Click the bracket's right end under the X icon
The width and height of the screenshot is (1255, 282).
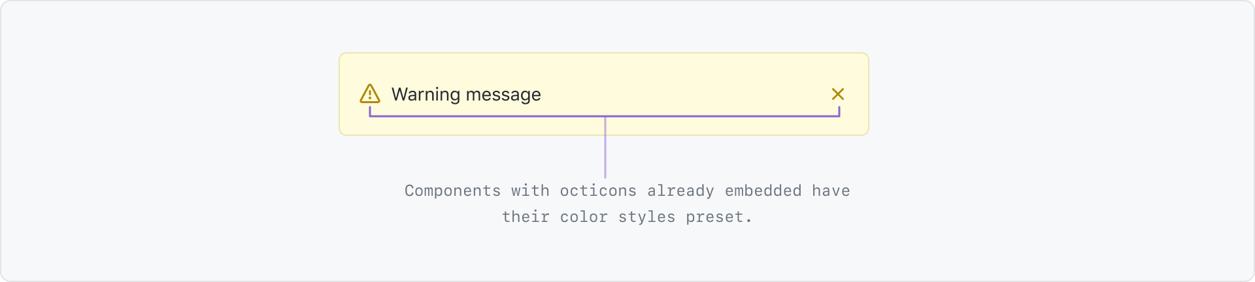click(x=839, y=112)
